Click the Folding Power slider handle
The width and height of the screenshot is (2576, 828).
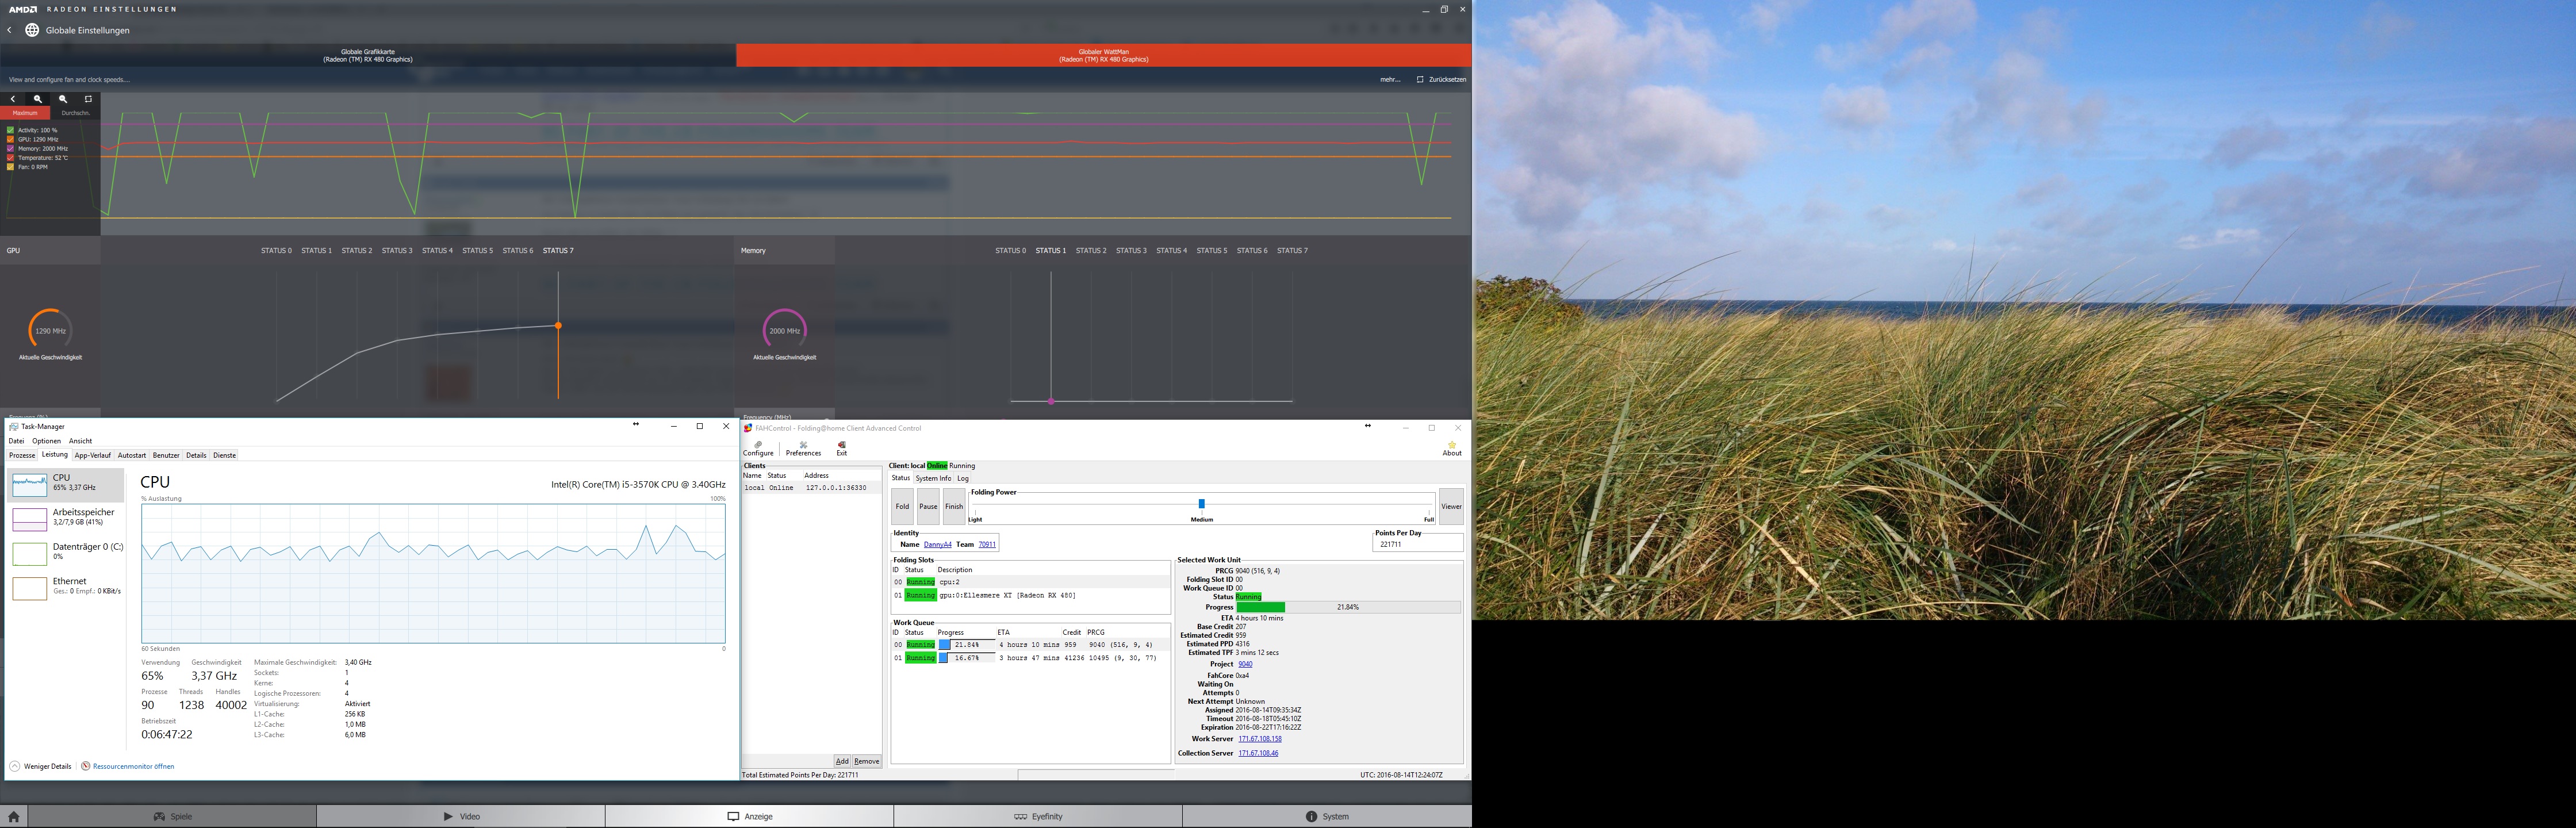[x=1201, y=504]
